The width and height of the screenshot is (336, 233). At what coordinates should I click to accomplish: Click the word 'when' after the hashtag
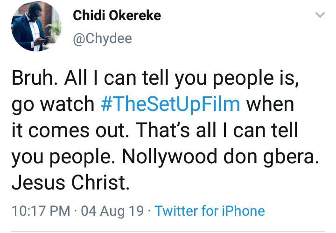point(271,103)
